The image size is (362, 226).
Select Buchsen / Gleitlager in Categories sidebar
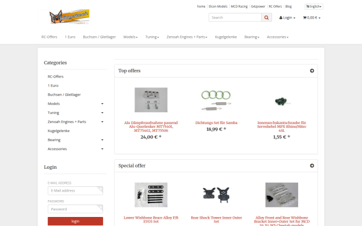(64, 95)
